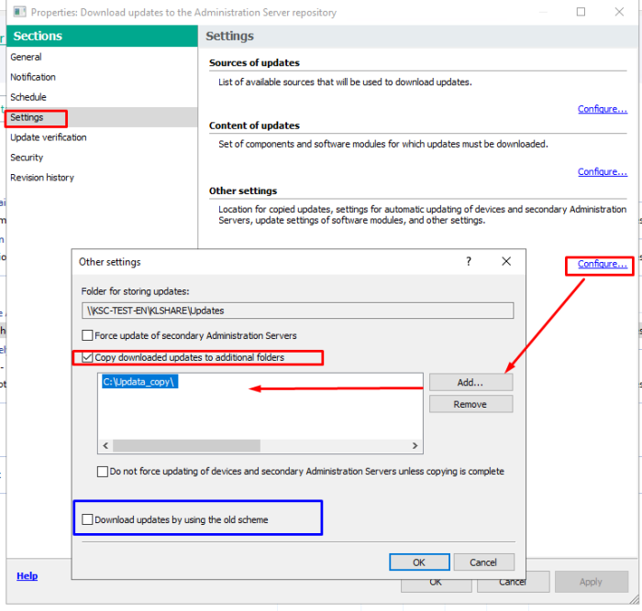Viewport: 642px width, 611px height.
Task: Click the Folder for storing updates field
Action: coord(298,311)
